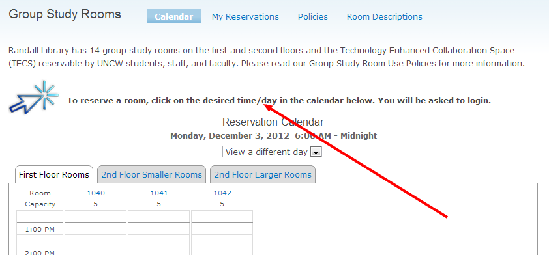Click the Group Study Rooms heading

click(x=65, y=14)
